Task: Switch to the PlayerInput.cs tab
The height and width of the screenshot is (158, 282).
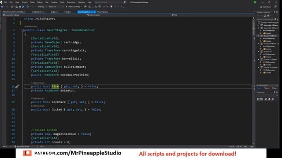Action: click(x=102, y=12)
